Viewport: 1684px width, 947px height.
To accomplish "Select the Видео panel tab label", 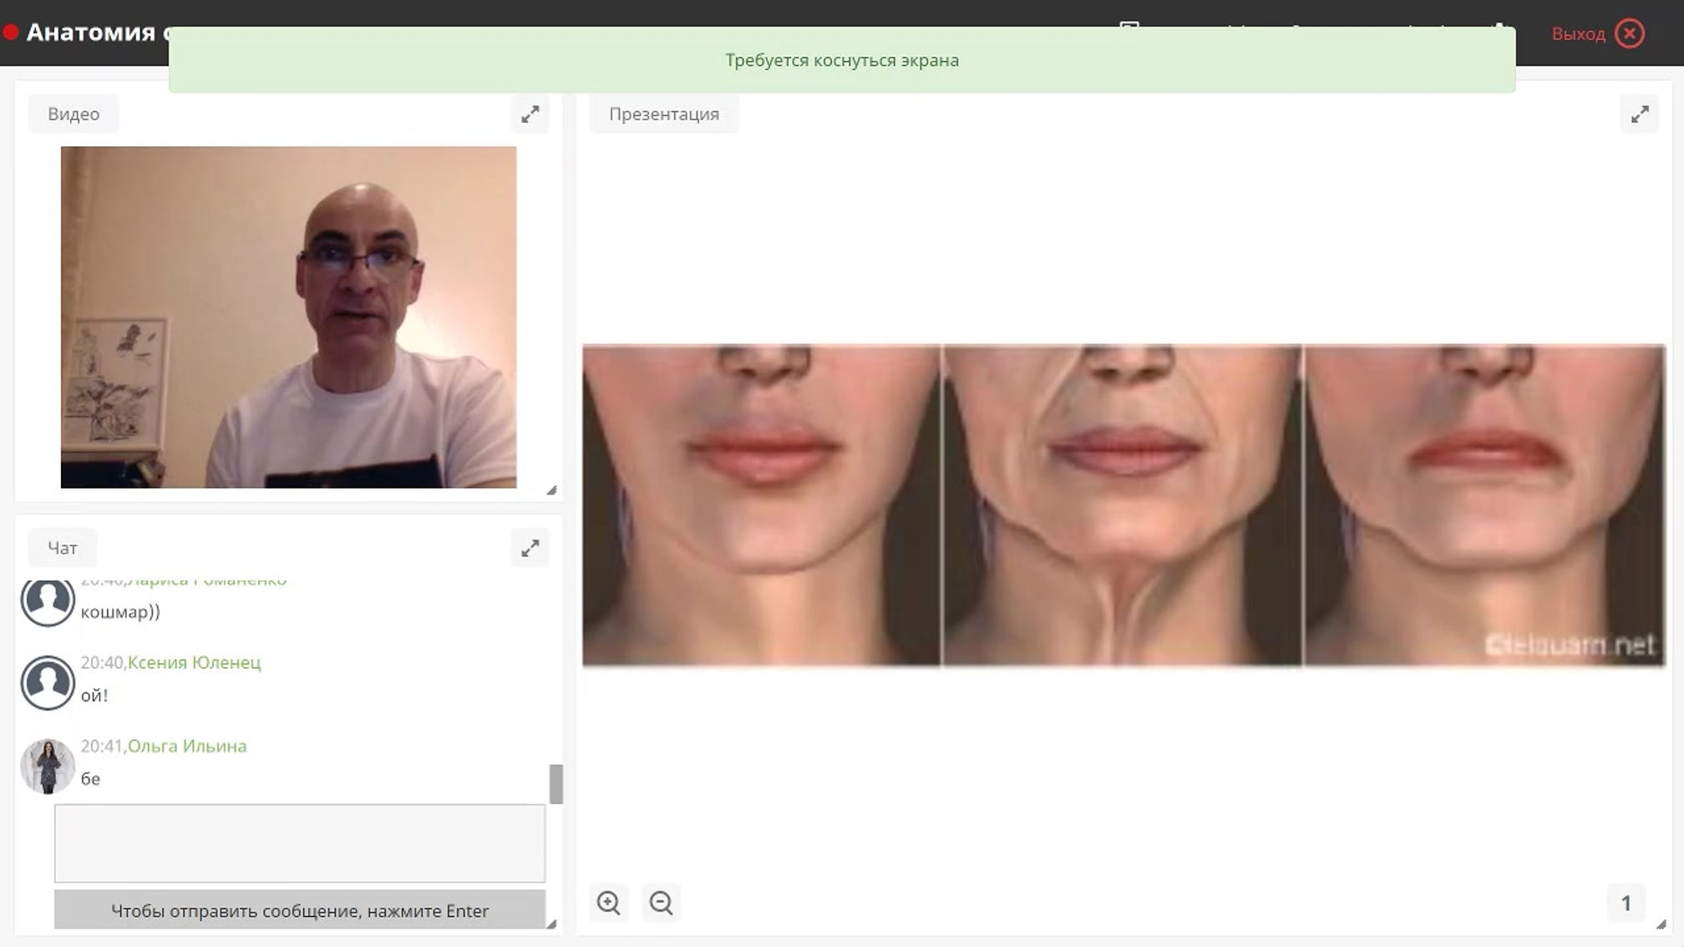I will coord(74,114).
